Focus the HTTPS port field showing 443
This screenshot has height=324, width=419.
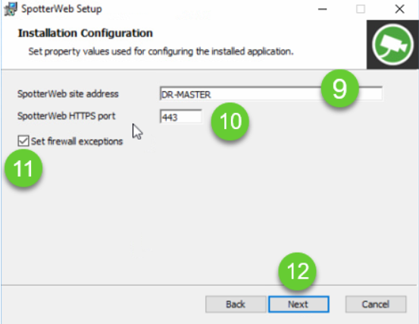click(180, 117)
